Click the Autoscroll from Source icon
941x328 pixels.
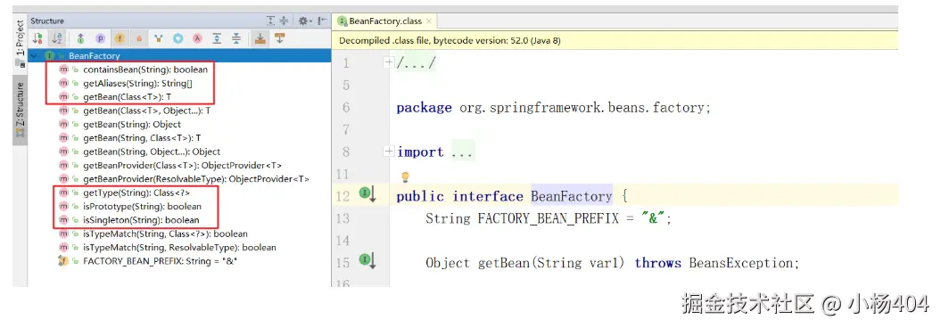pos(280,38)
